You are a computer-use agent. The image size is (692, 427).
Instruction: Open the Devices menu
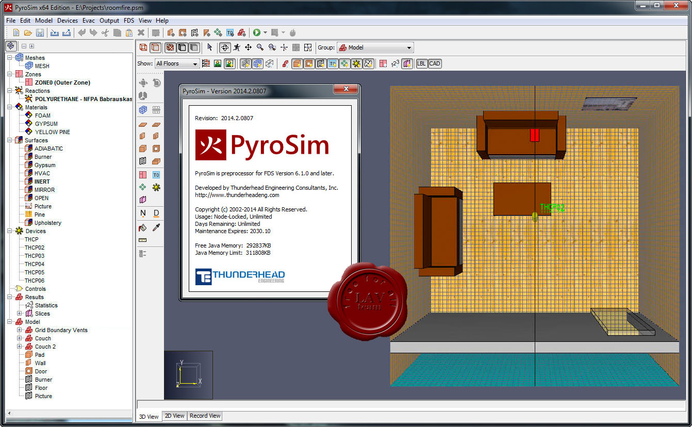click(68, 21)
